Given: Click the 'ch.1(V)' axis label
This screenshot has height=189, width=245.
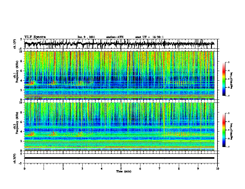Looking at the screenshot, I should [15, 44].
